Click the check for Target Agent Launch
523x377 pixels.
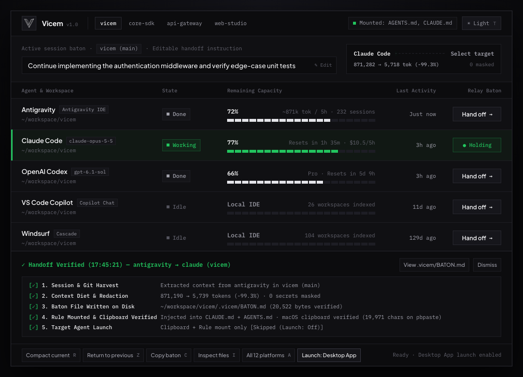[33, 327]
